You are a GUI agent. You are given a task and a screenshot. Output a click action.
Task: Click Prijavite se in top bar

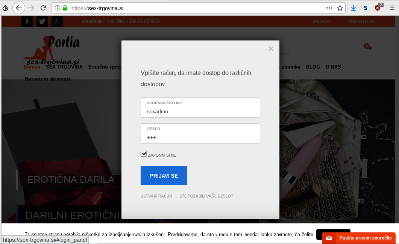click(x=362, y=21)
